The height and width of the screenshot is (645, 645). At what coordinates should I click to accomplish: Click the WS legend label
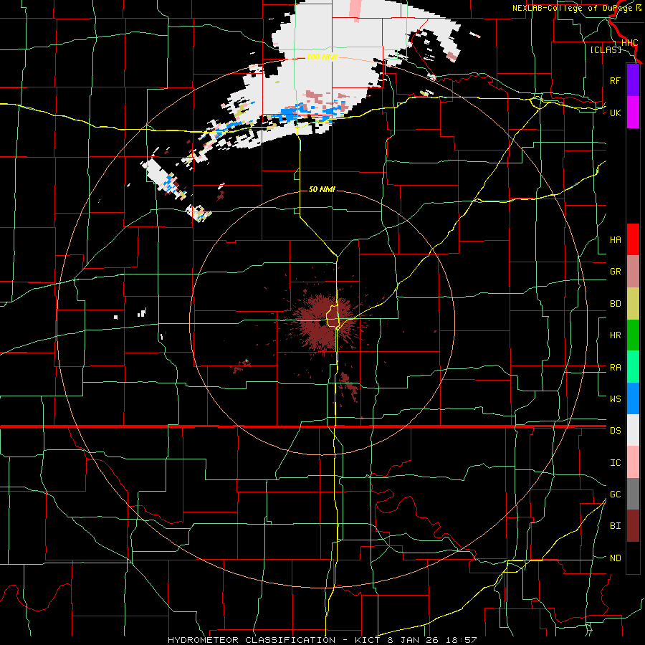[x=615, y=398]
